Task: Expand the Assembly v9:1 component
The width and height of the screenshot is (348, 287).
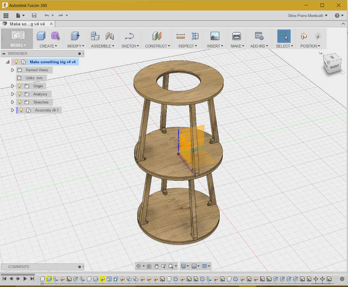Action: tap(12, 110)
